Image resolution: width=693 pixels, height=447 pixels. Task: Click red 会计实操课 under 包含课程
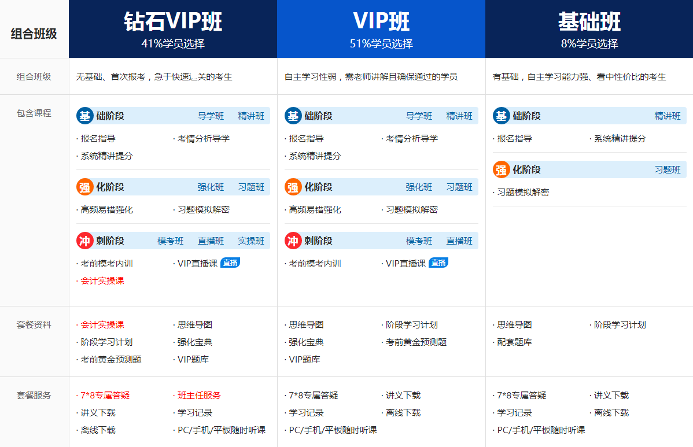[102, 281]
